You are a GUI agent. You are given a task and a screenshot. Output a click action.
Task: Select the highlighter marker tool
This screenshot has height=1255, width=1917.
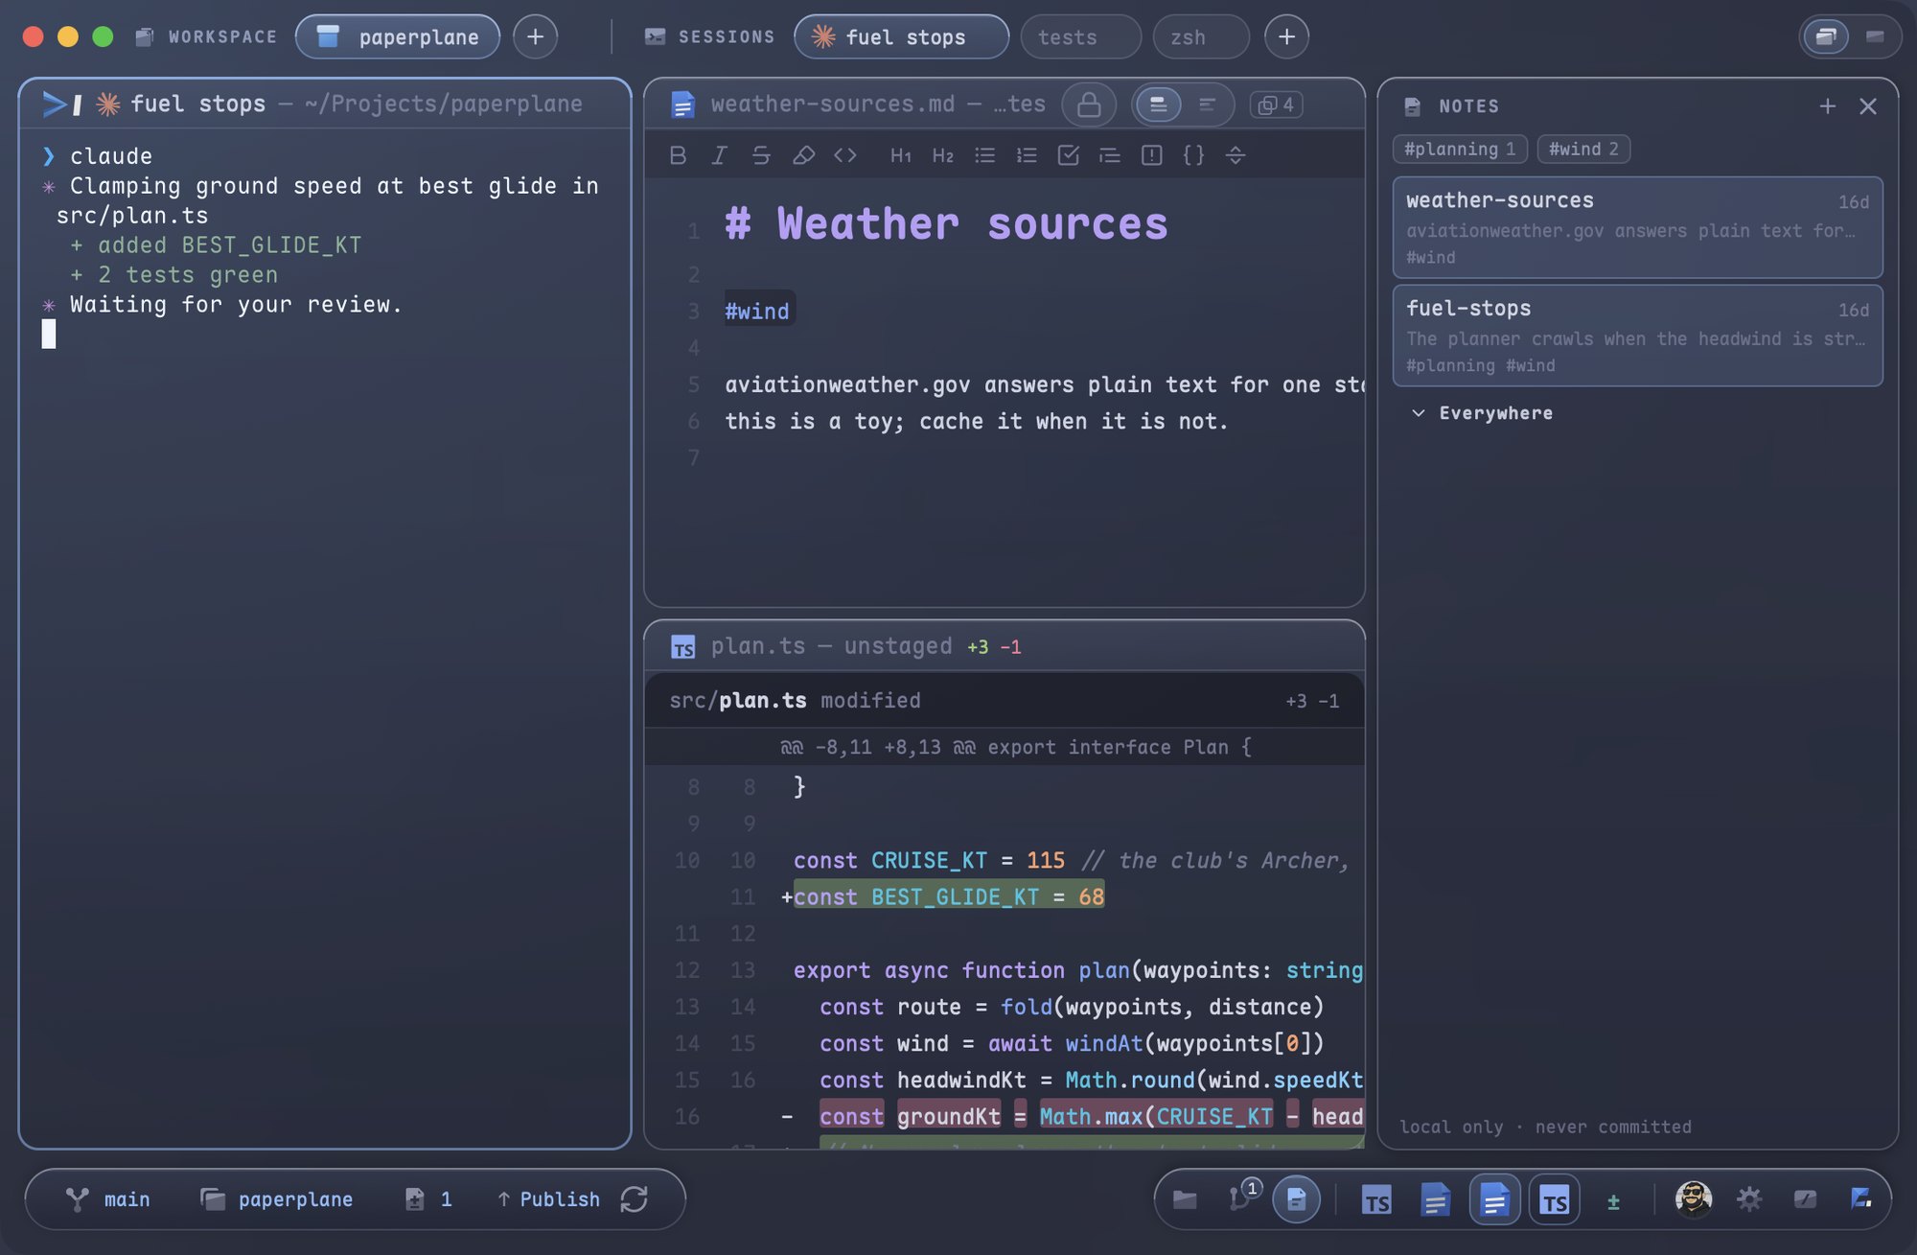(x=803, y=155)
